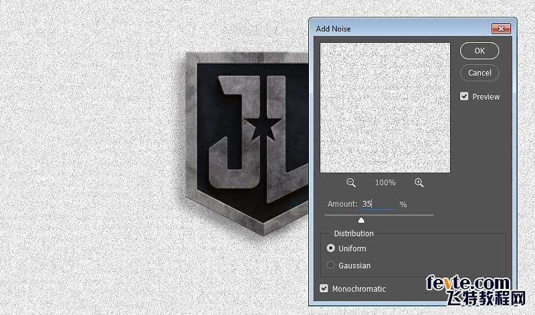Viewport: 535px width, 315px height.
Task: Enable the Preview checkbox
Action: point(464,96)
